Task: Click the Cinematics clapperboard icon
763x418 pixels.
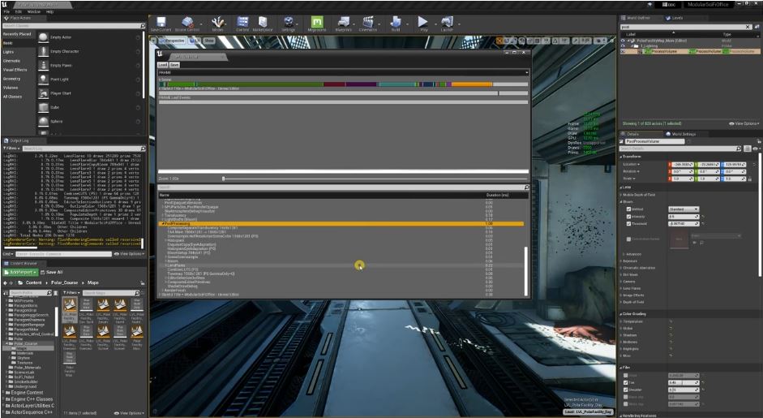Action: click(x=367, y=23)
